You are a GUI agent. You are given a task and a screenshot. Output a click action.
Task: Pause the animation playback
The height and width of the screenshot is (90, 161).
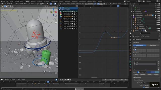click(65, 79)
